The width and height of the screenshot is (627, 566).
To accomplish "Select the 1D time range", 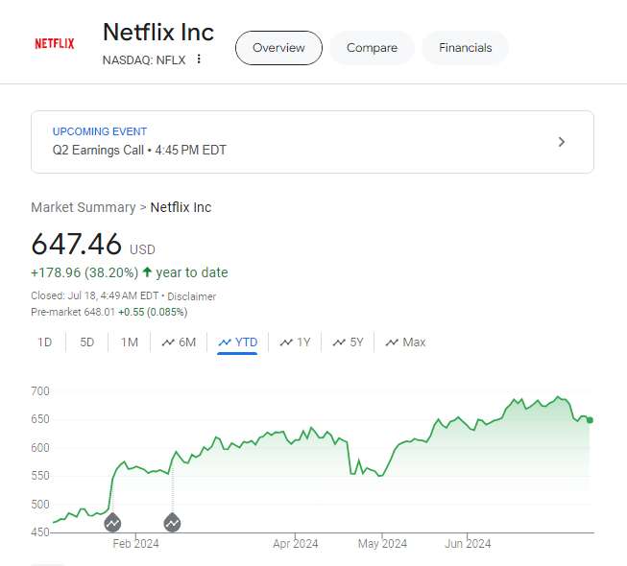I will pyautogui.click(x=45, y=342).
